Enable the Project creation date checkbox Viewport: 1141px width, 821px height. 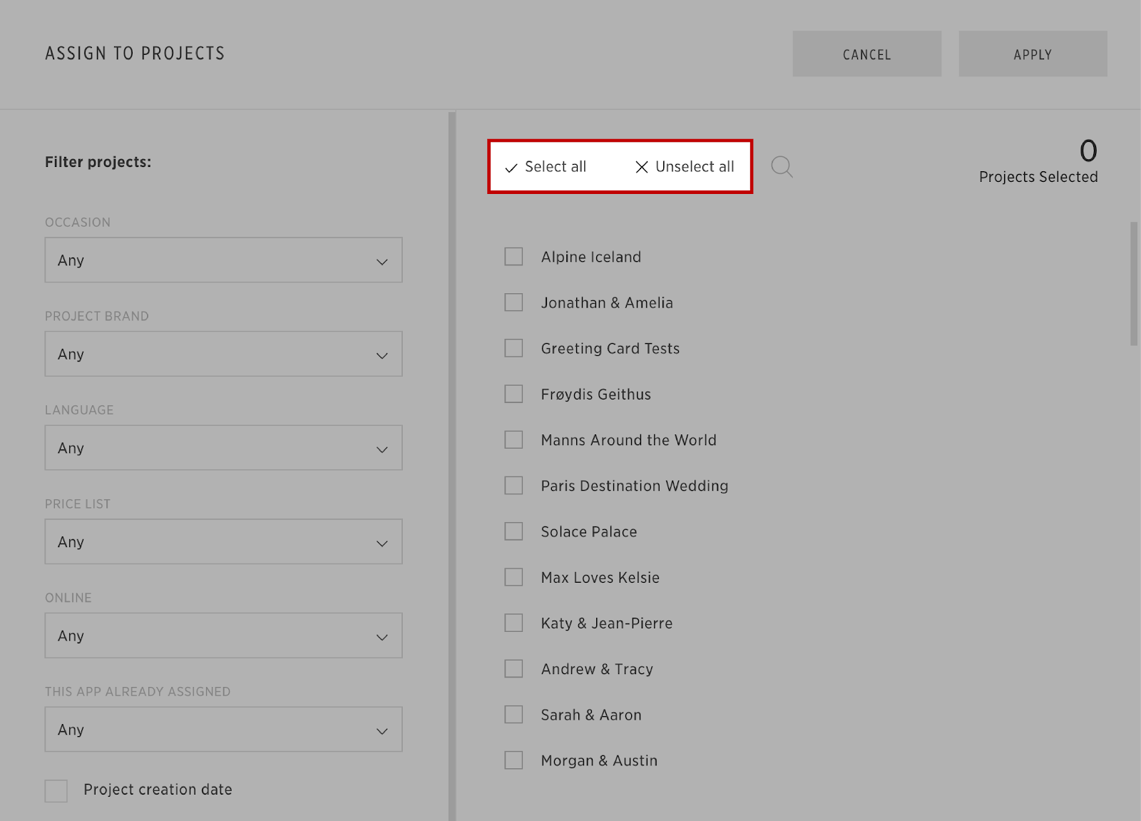56,790
